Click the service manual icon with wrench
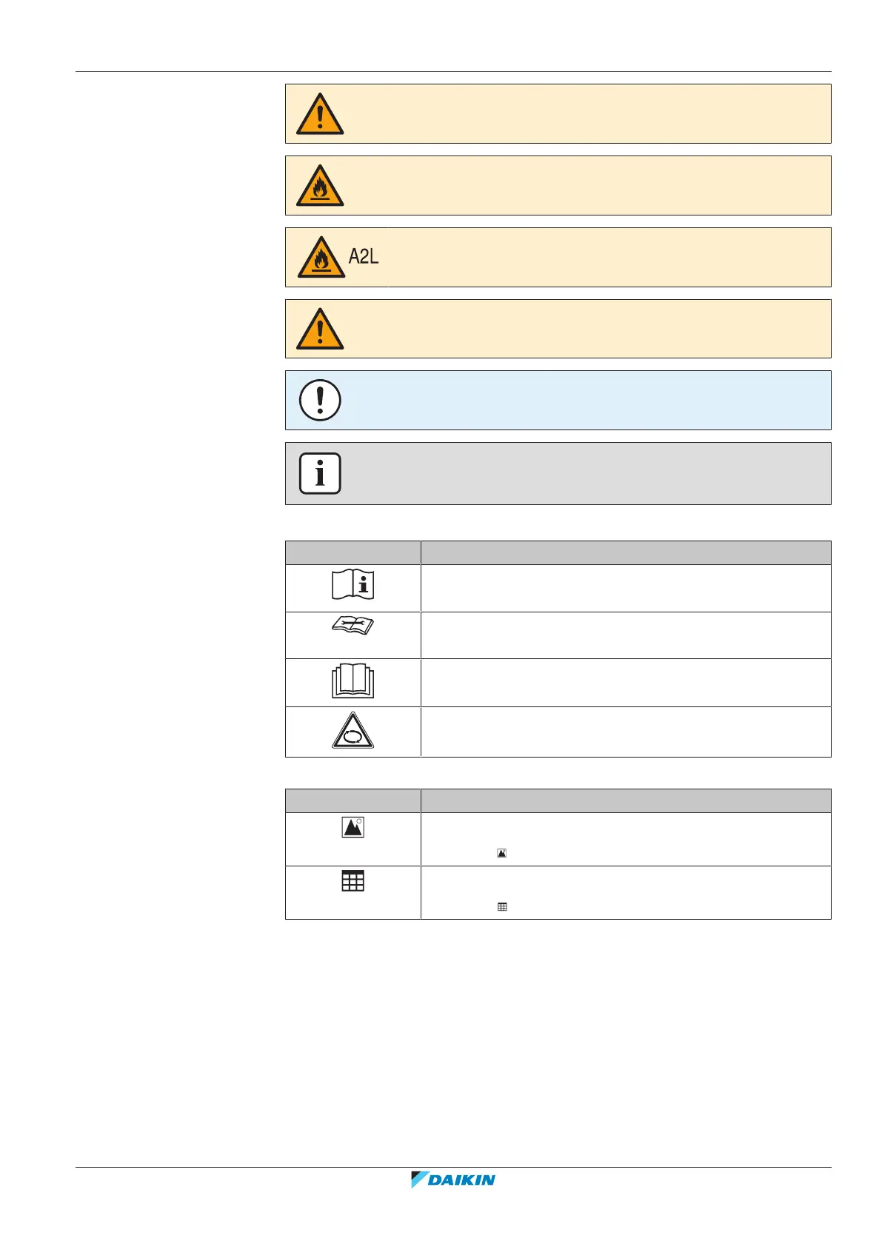This screenshot has height=1247, width=882. click(353, 626)
